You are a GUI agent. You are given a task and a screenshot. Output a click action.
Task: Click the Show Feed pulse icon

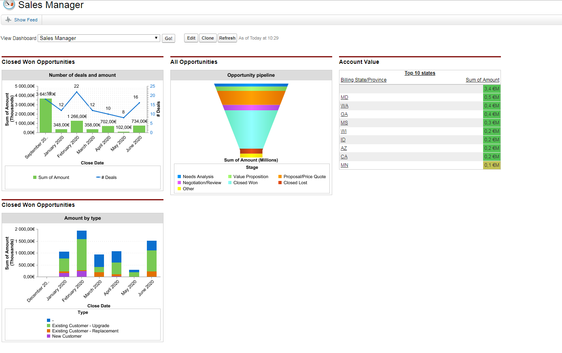[x=8, y=19]
